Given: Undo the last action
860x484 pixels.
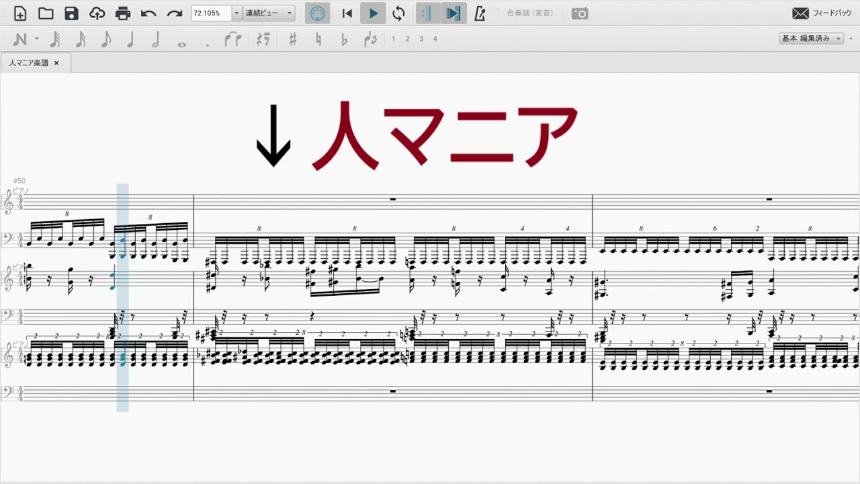Looking at the screenshot, I should point(148,13).
